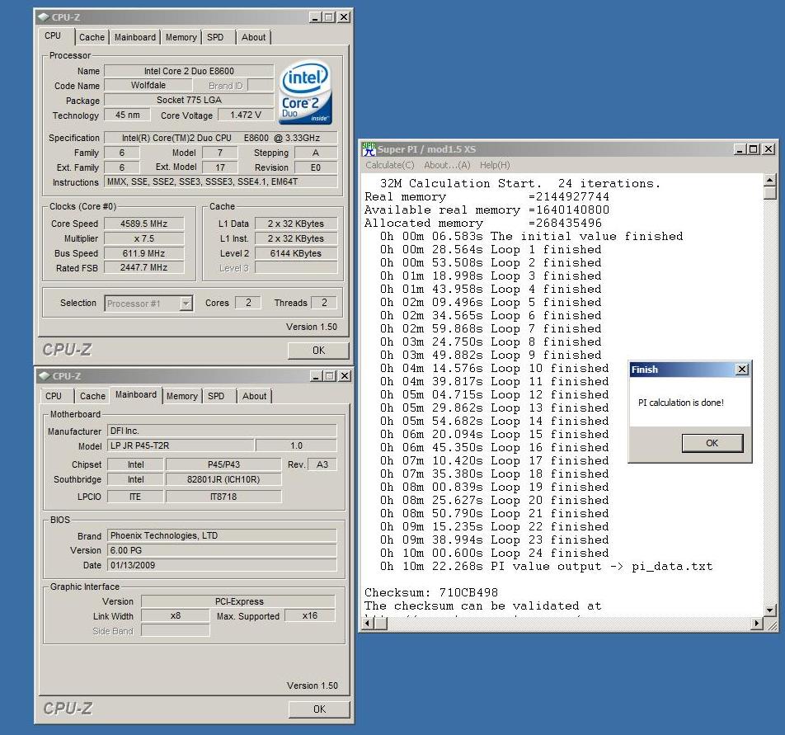Viewport: 785px width, 735px height.
Task: Open SPD tab in bottom CPU-Z window
Action: [x=216, y=396]
